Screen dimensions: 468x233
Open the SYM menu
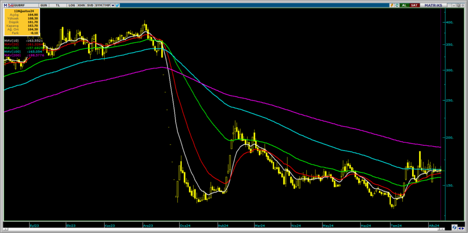pos(98,5)
